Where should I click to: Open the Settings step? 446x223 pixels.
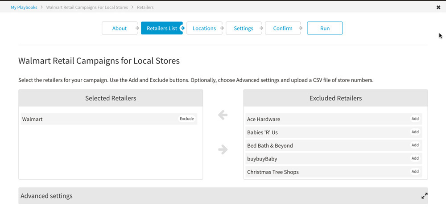(x=244, y=28)
